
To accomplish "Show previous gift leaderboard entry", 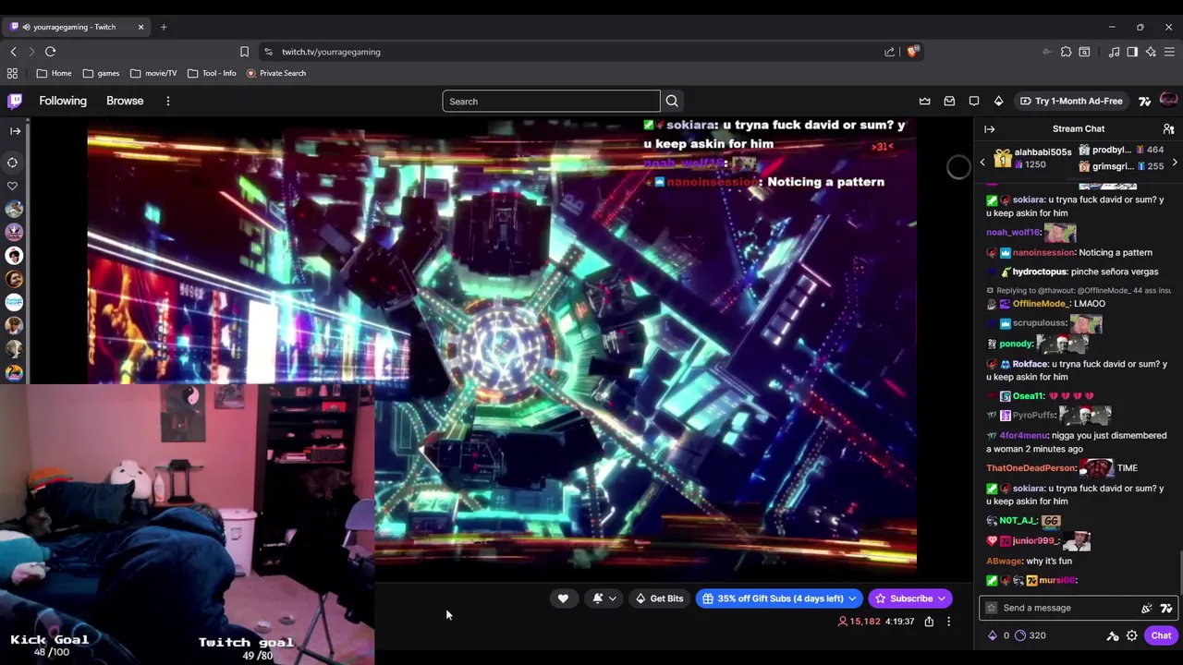I will click(x=982, y=163).
